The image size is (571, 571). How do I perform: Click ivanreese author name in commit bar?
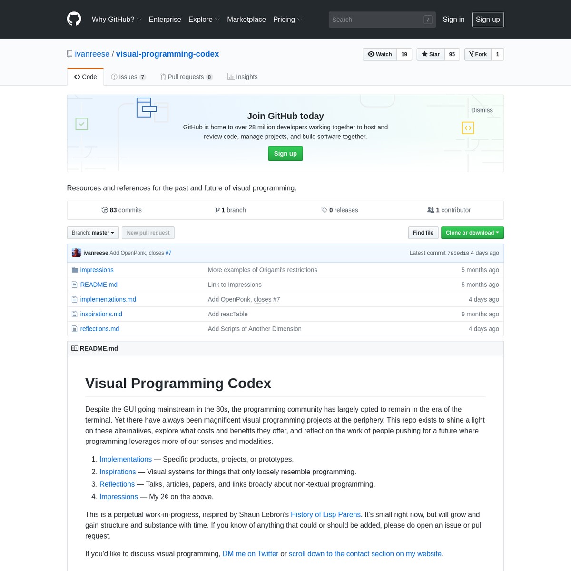click(x=96, y=253)
